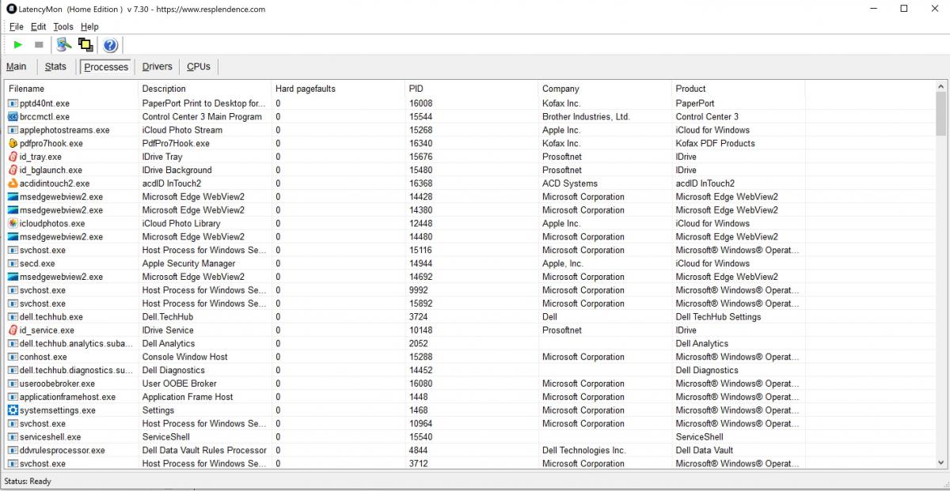Click the vertical scrollbar thumb in process list
Viewport: 950px width, 491px height.
coord(940,115)
